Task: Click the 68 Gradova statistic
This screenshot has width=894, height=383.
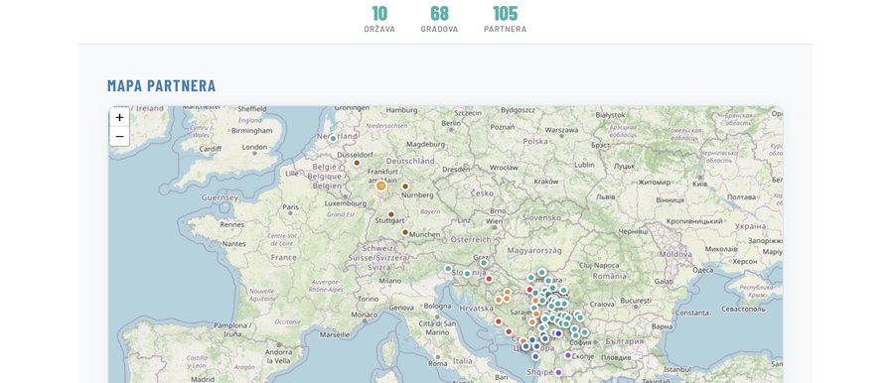Action: pyautogui.click(x=440, y=19)
